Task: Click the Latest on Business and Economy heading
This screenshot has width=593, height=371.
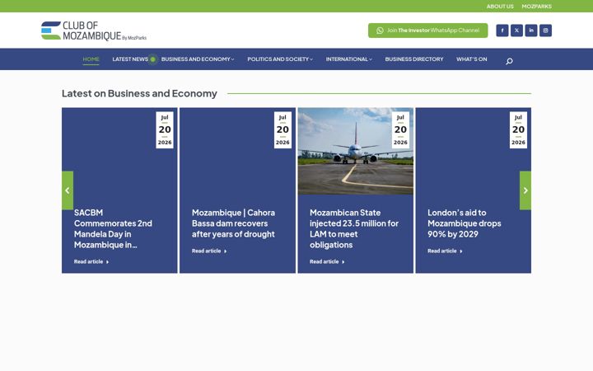Action: pos(139,93)
